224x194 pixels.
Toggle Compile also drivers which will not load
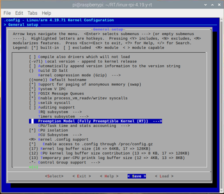(x=80, y=57)
